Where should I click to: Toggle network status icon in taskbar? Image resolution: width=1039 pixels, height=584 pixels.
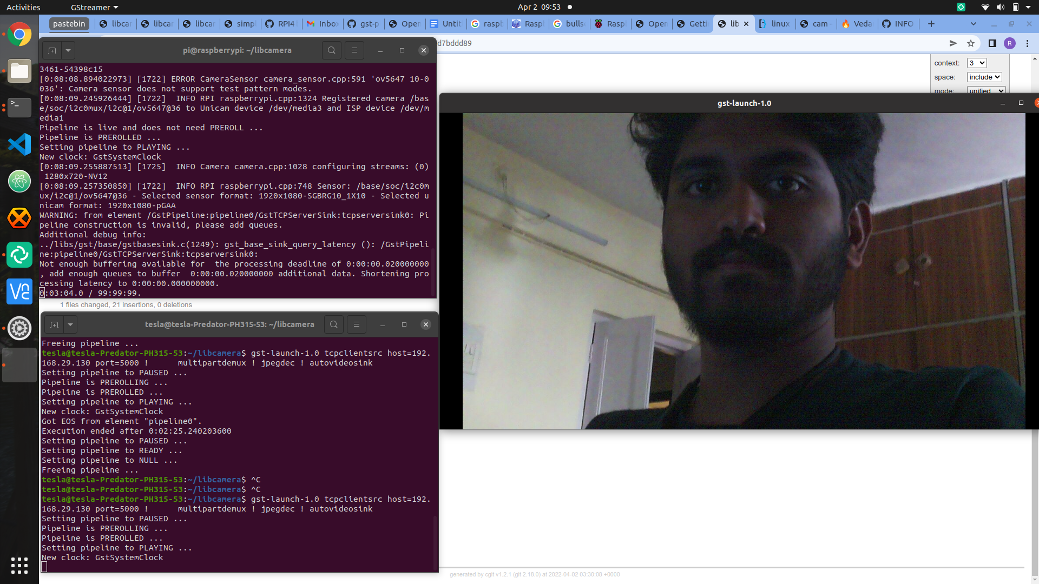[x=985, y=7]
